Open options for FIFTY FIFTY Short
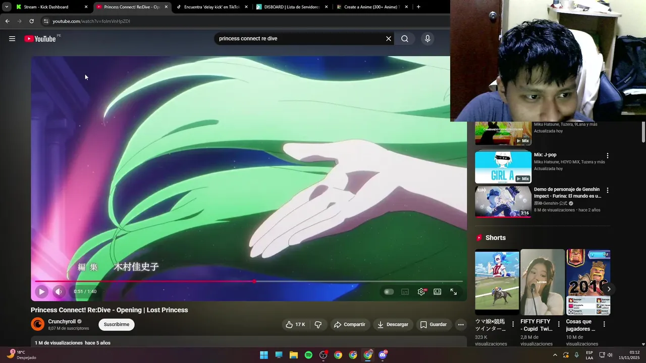 click(x=559, y=324)
